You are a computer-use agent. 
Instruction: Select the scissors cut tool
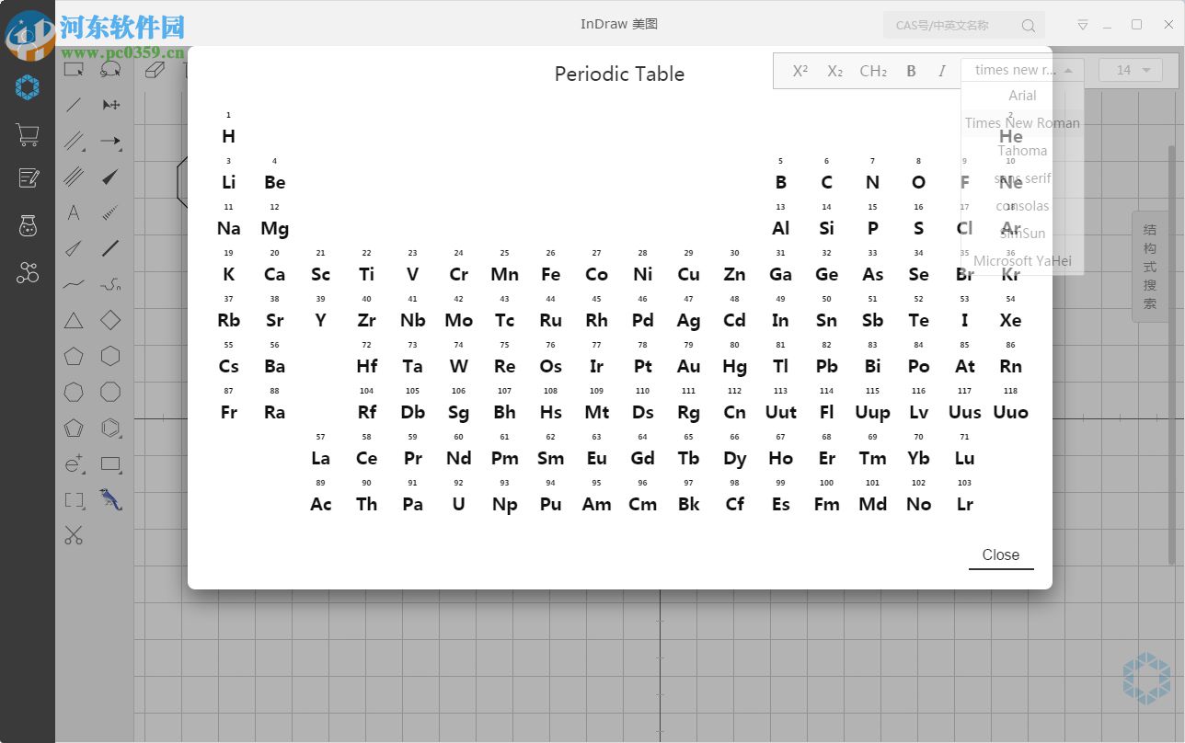[73, 535]
